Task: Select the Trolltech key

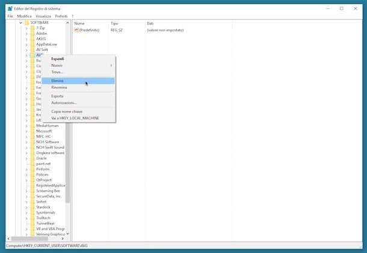Action: (x=43, y=218)
